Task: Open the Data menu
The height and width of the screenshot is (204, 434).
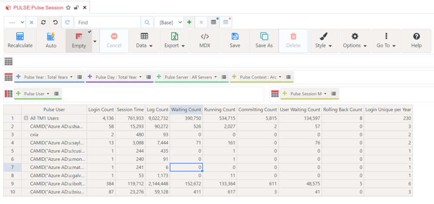Action: [x=144, y=41]
